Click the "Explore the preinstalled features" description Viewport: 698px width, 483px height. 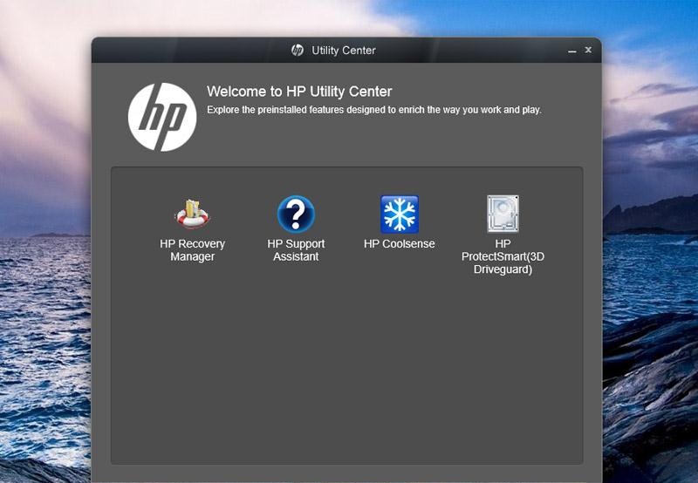pyautogui.click(x=373, y=111)
